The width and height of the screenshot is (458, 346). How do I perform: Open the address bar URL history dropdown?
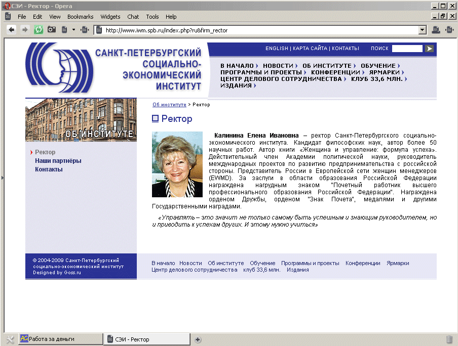tap(423, 30)
